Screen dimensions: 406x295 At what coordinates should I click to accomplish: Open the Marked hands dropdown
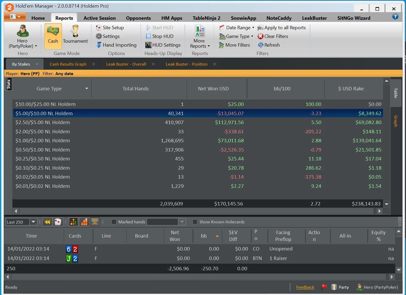[x=182, y=222]
